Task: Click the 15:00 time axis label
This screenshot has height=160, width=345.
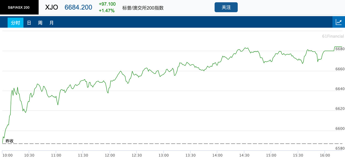Action: [271, 155]
